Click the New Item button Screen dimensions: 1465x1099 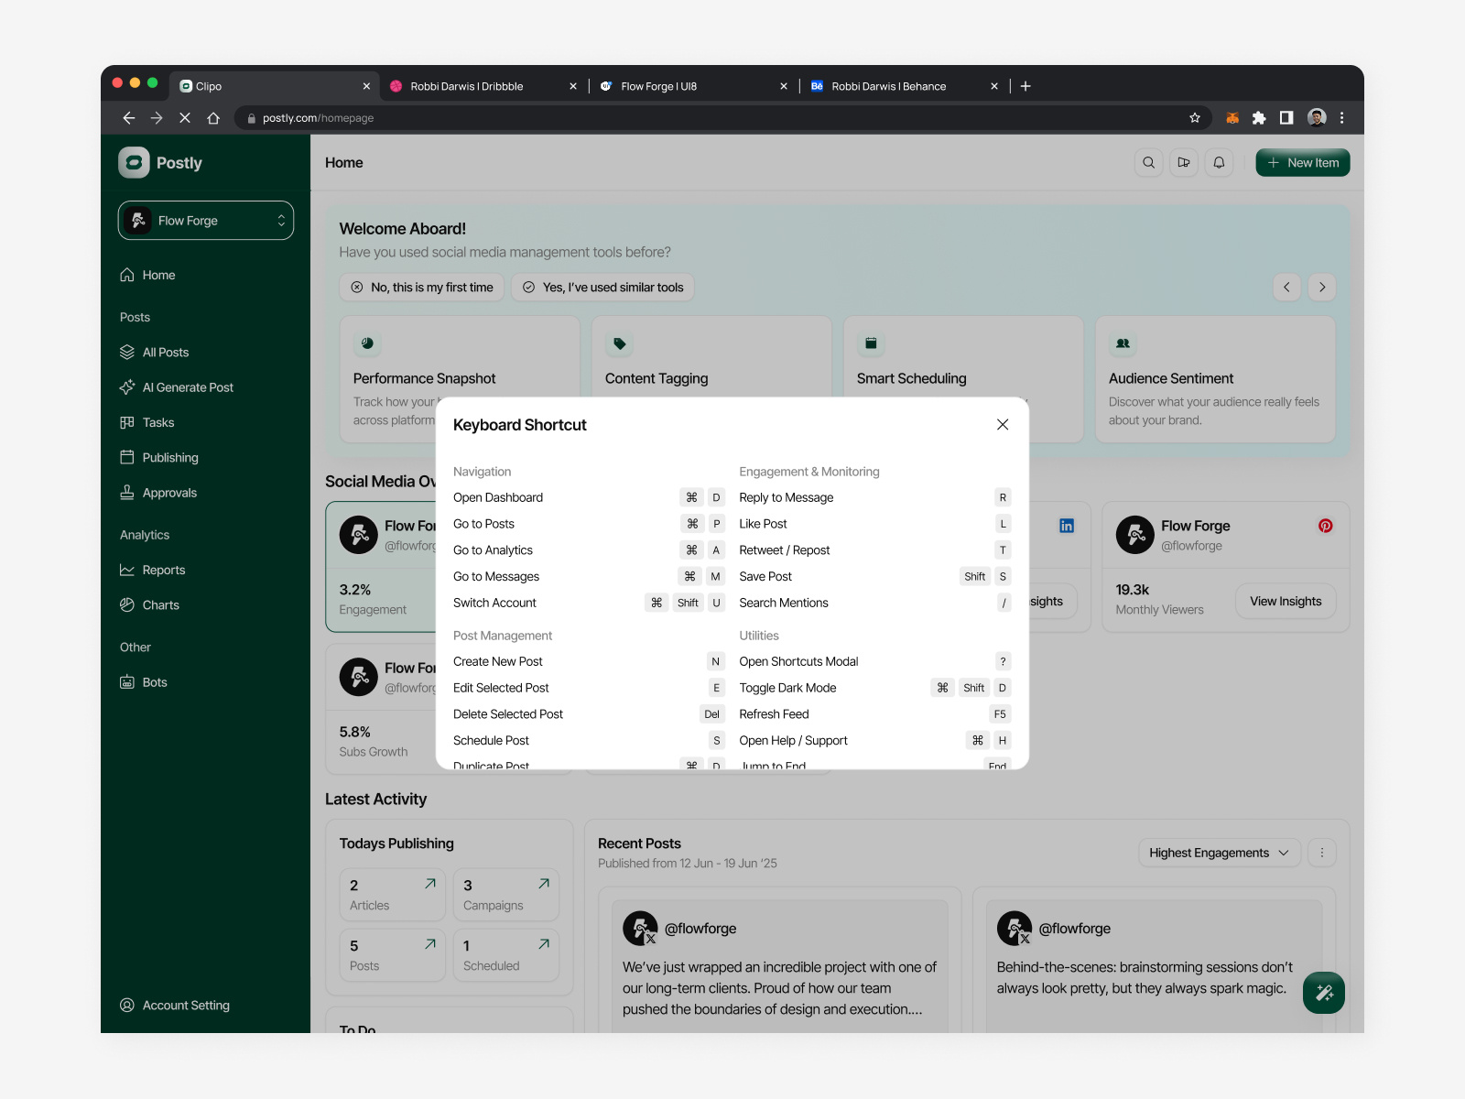coord(1302,162)
